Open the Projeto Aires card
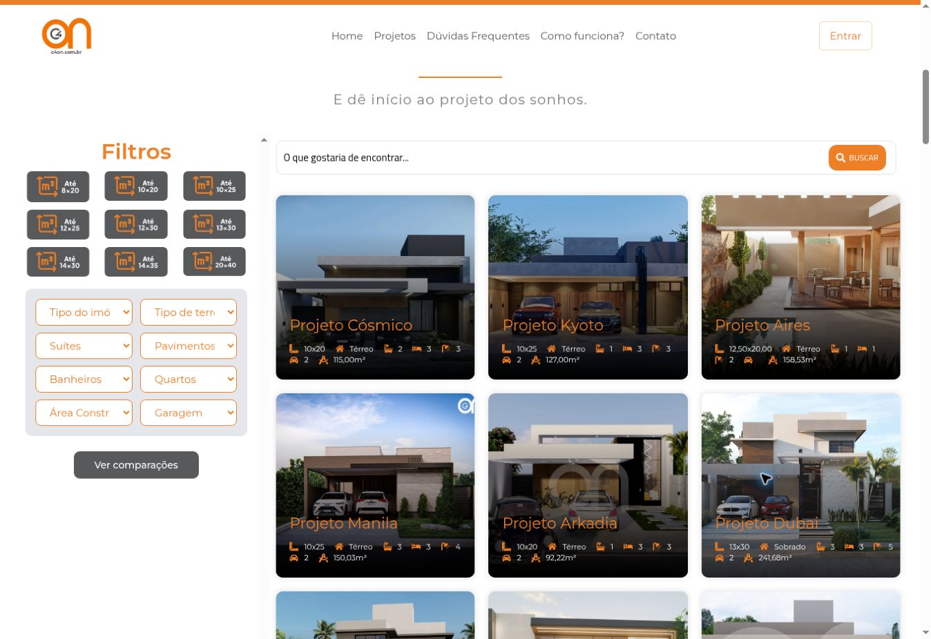This screenshot has width=931, height=639. tap(800, 287)
